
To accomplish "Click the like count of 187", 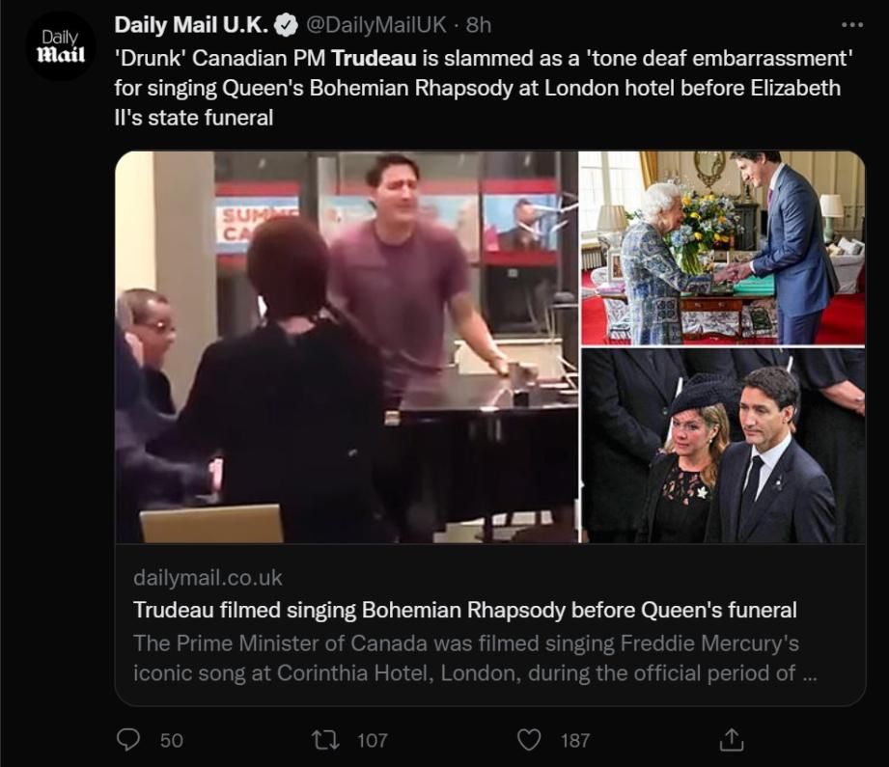I will (x=574, y=740).
